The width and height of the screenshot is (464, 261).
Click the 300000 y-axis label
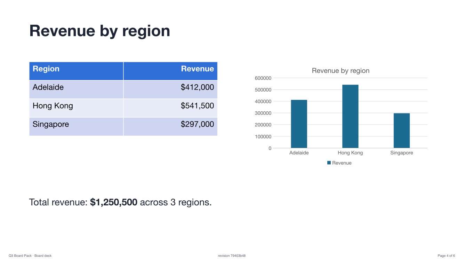[x=263, y=113]
